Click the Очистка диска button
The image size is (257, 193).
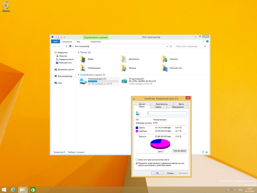tap(179, 151)
